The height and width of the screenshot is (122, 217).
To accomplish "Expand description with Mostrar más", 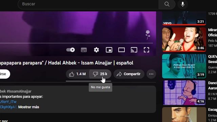I will (x=28, y=107).
